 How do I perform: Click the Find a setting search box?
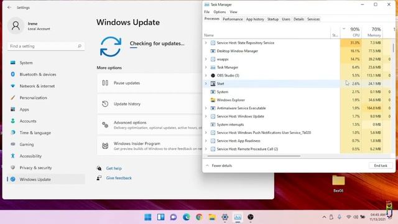[x=46, y=46]
